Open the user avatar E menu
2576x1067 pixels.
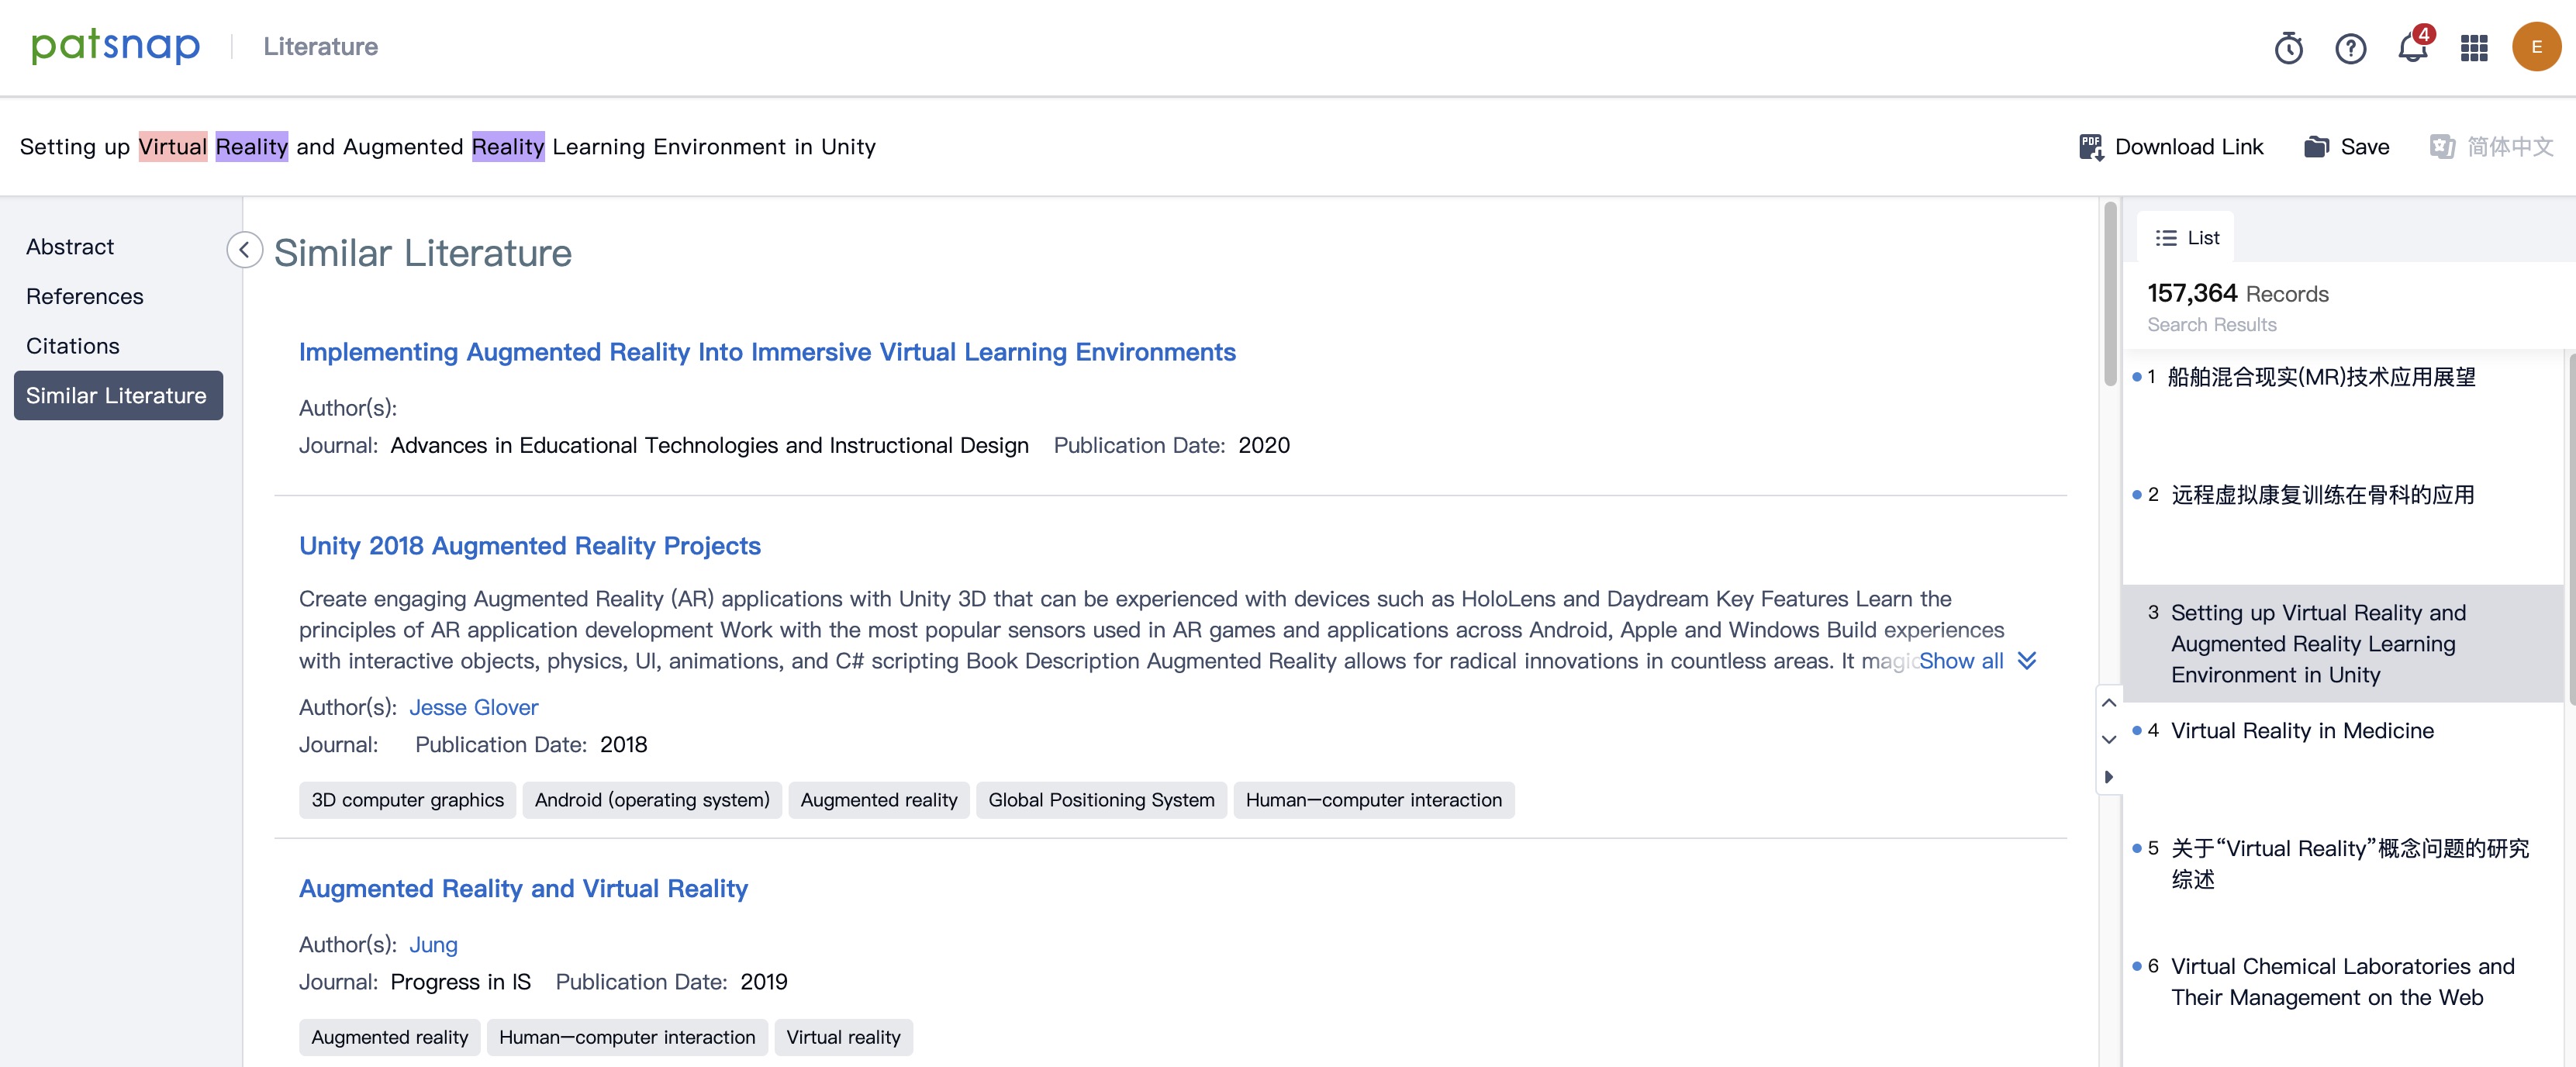tap(2536, 47)
